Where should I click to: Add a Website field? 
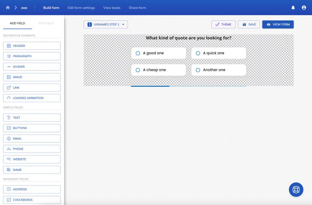[32, 159]
